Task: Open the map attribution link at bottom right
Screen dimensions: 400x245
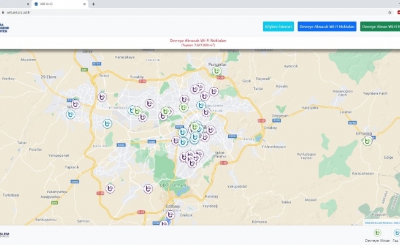Action: click(x=381, y=222)
